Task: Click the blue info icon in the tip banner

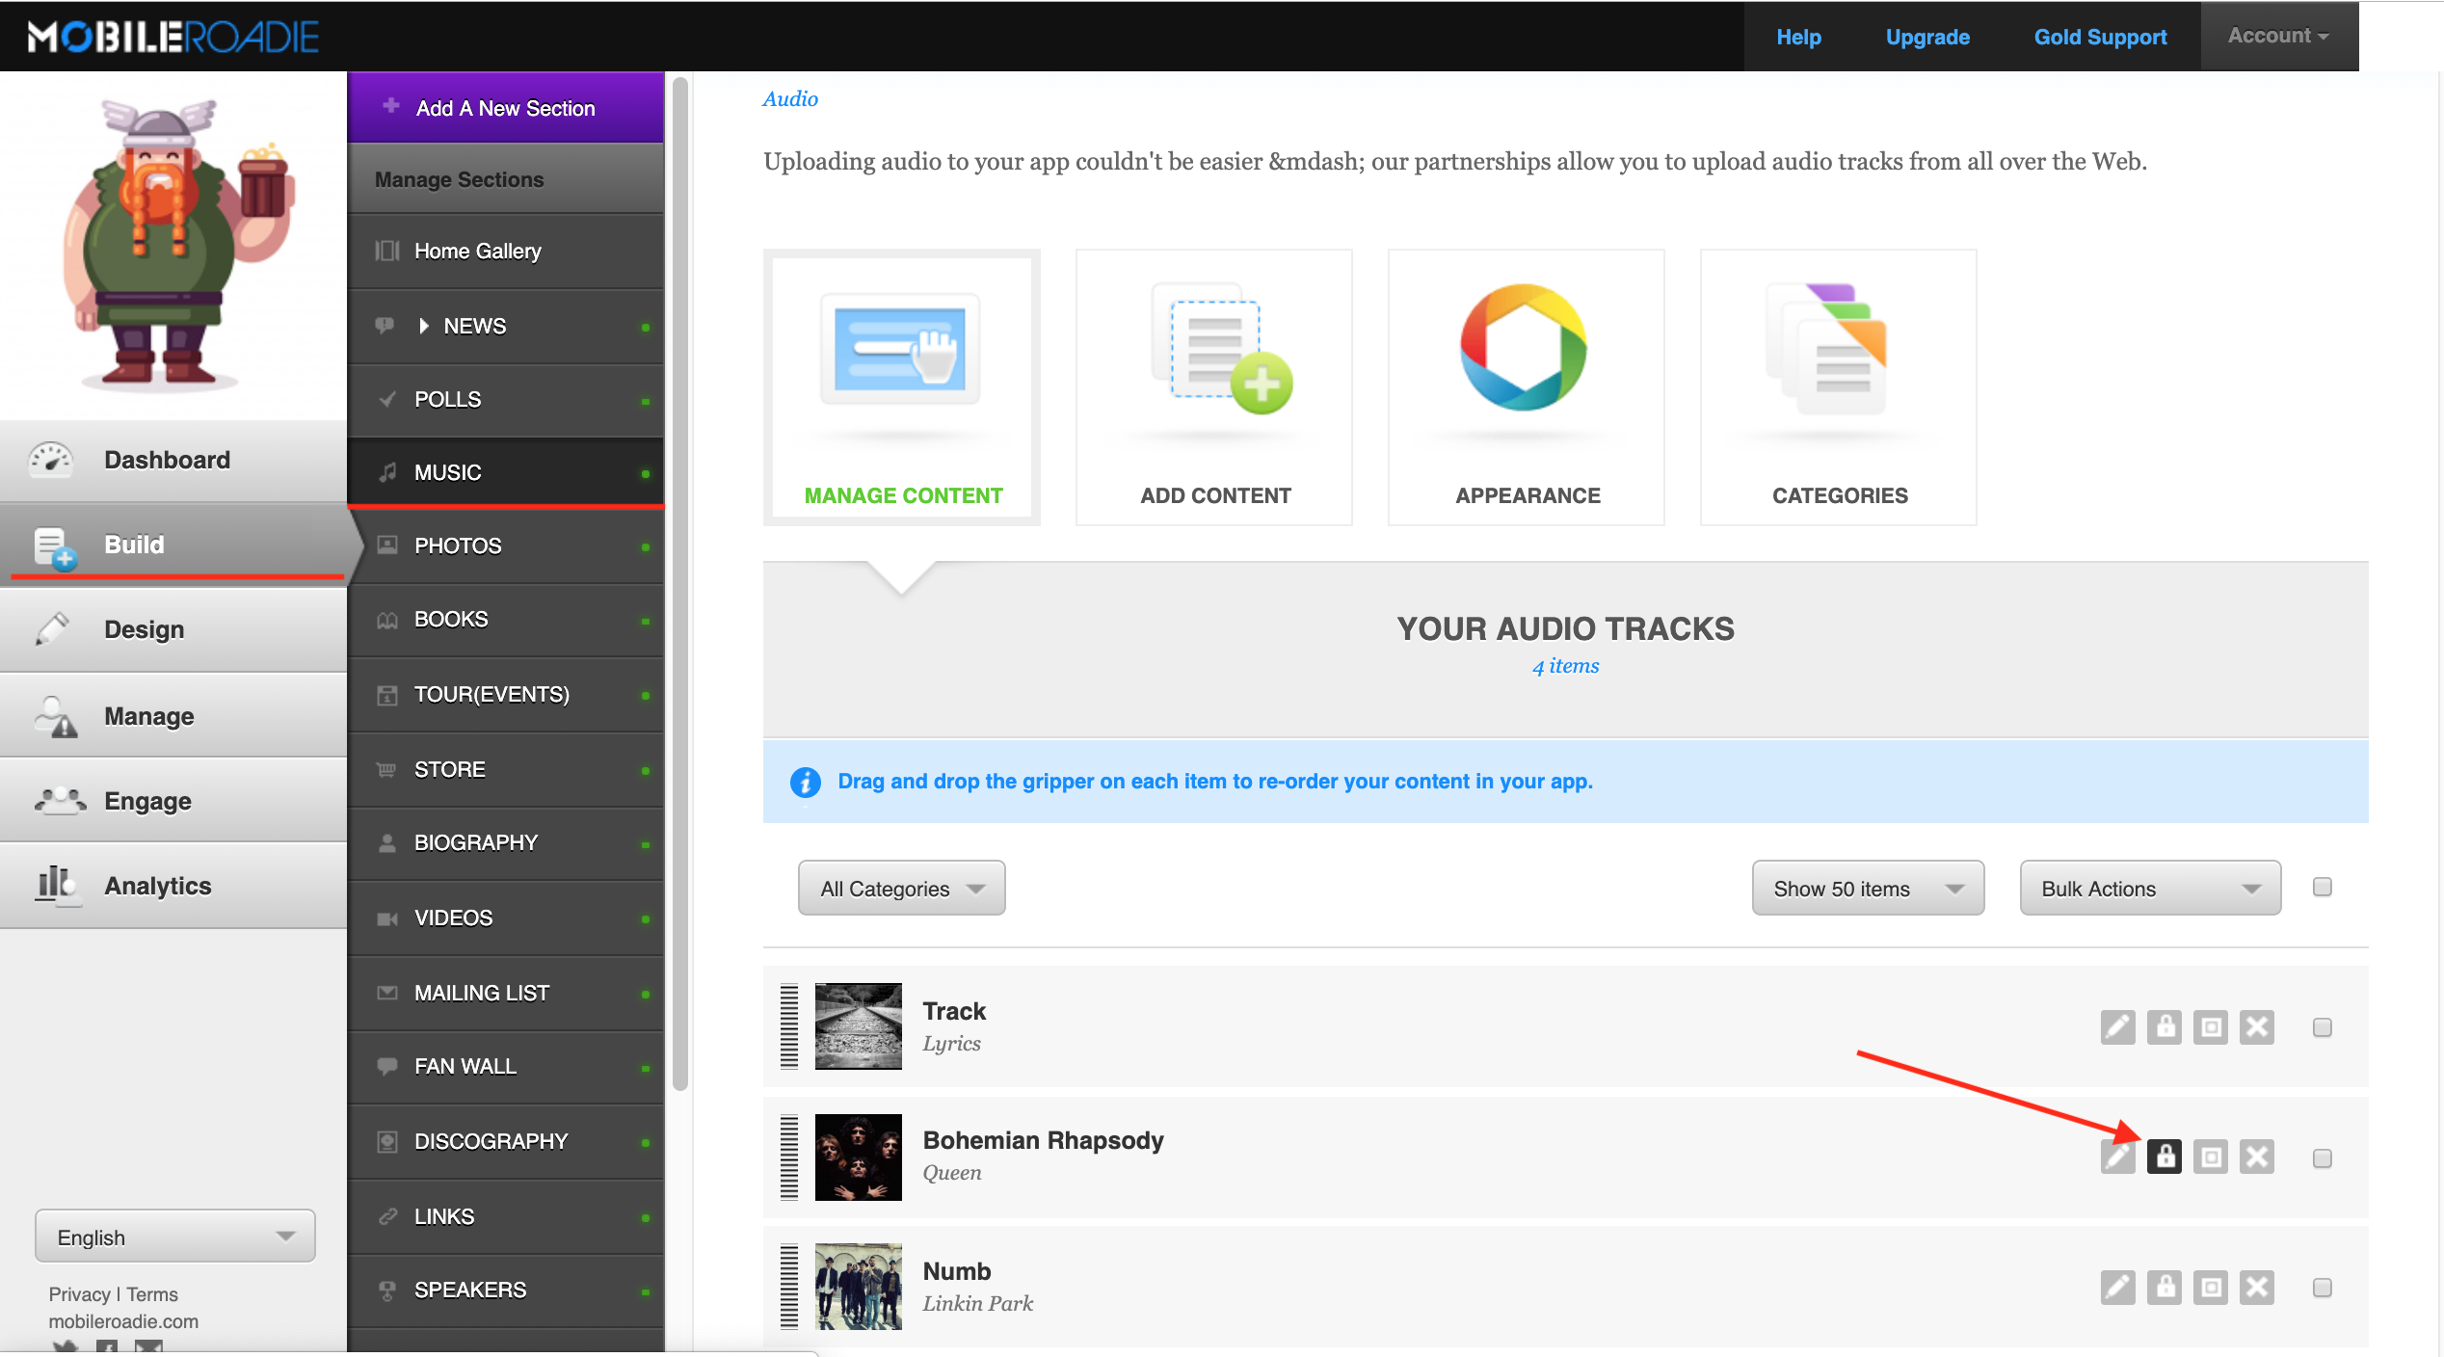Action: pyautogui.click(x=805, y=782)
